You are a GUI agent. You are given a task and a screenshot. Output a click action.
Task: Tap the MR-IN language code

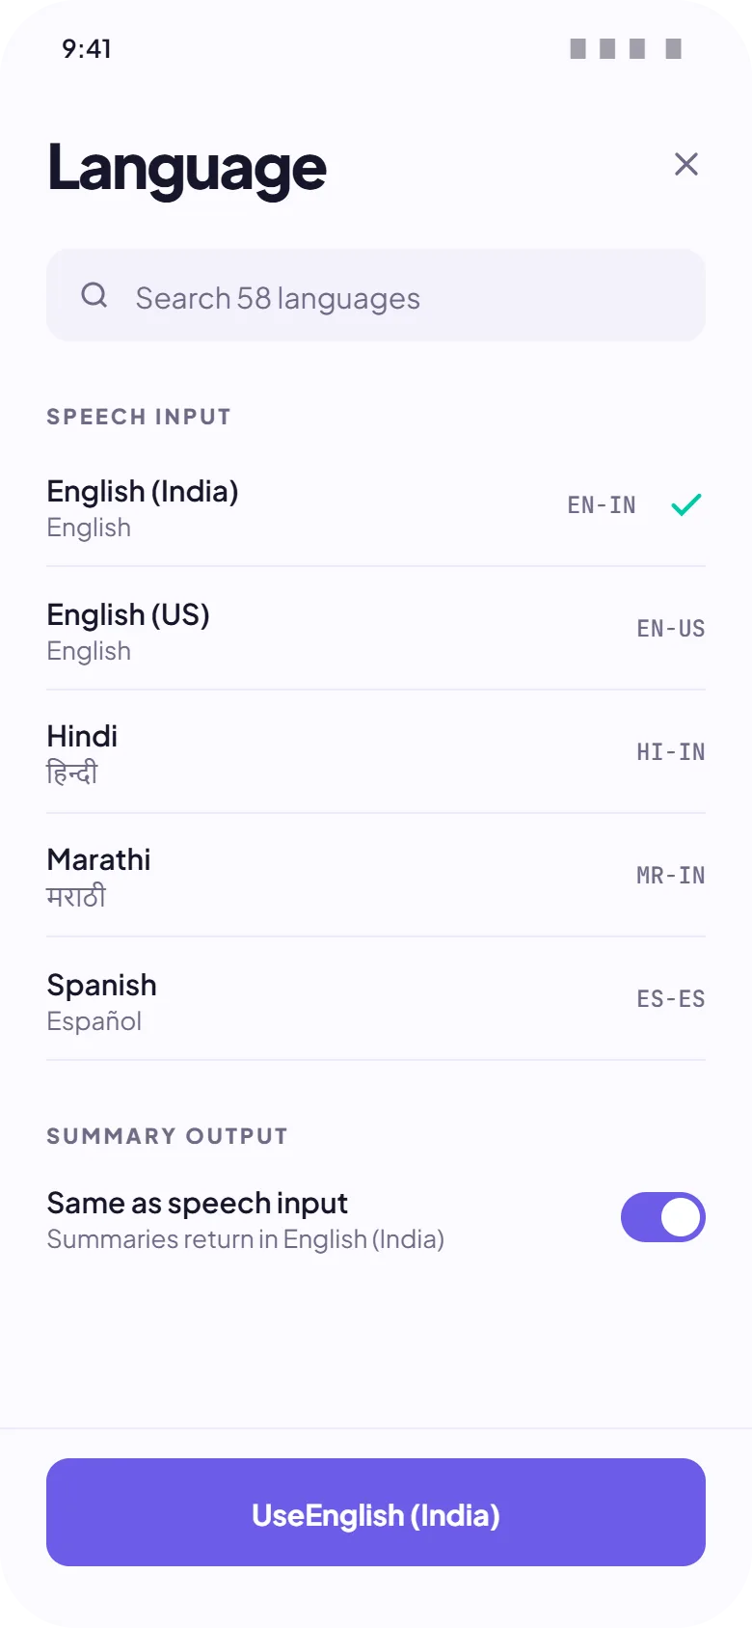(671, 876)
